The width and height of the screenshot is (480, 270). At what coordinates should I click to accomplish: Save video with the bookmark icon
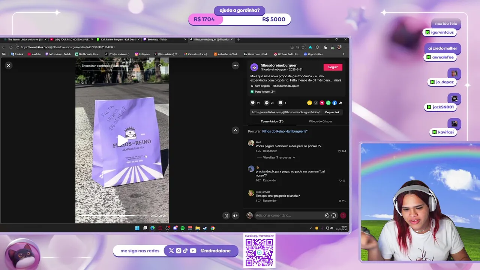click(280, 103)
